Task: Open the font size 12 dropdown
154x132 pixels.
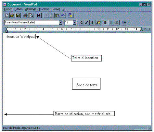Action: click(x=74, y=22)
